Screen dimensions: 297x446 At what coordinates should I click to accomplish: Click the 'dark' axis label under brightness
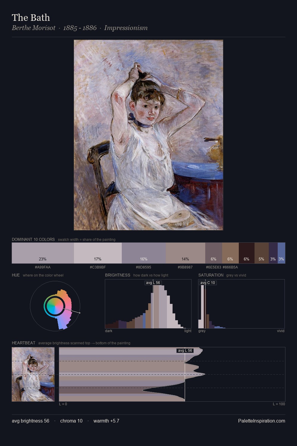point(109,331)
